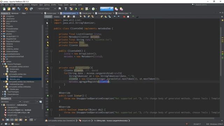Open the Run Project dropdown arrow
Screen dimensions: 224x126
79,9
